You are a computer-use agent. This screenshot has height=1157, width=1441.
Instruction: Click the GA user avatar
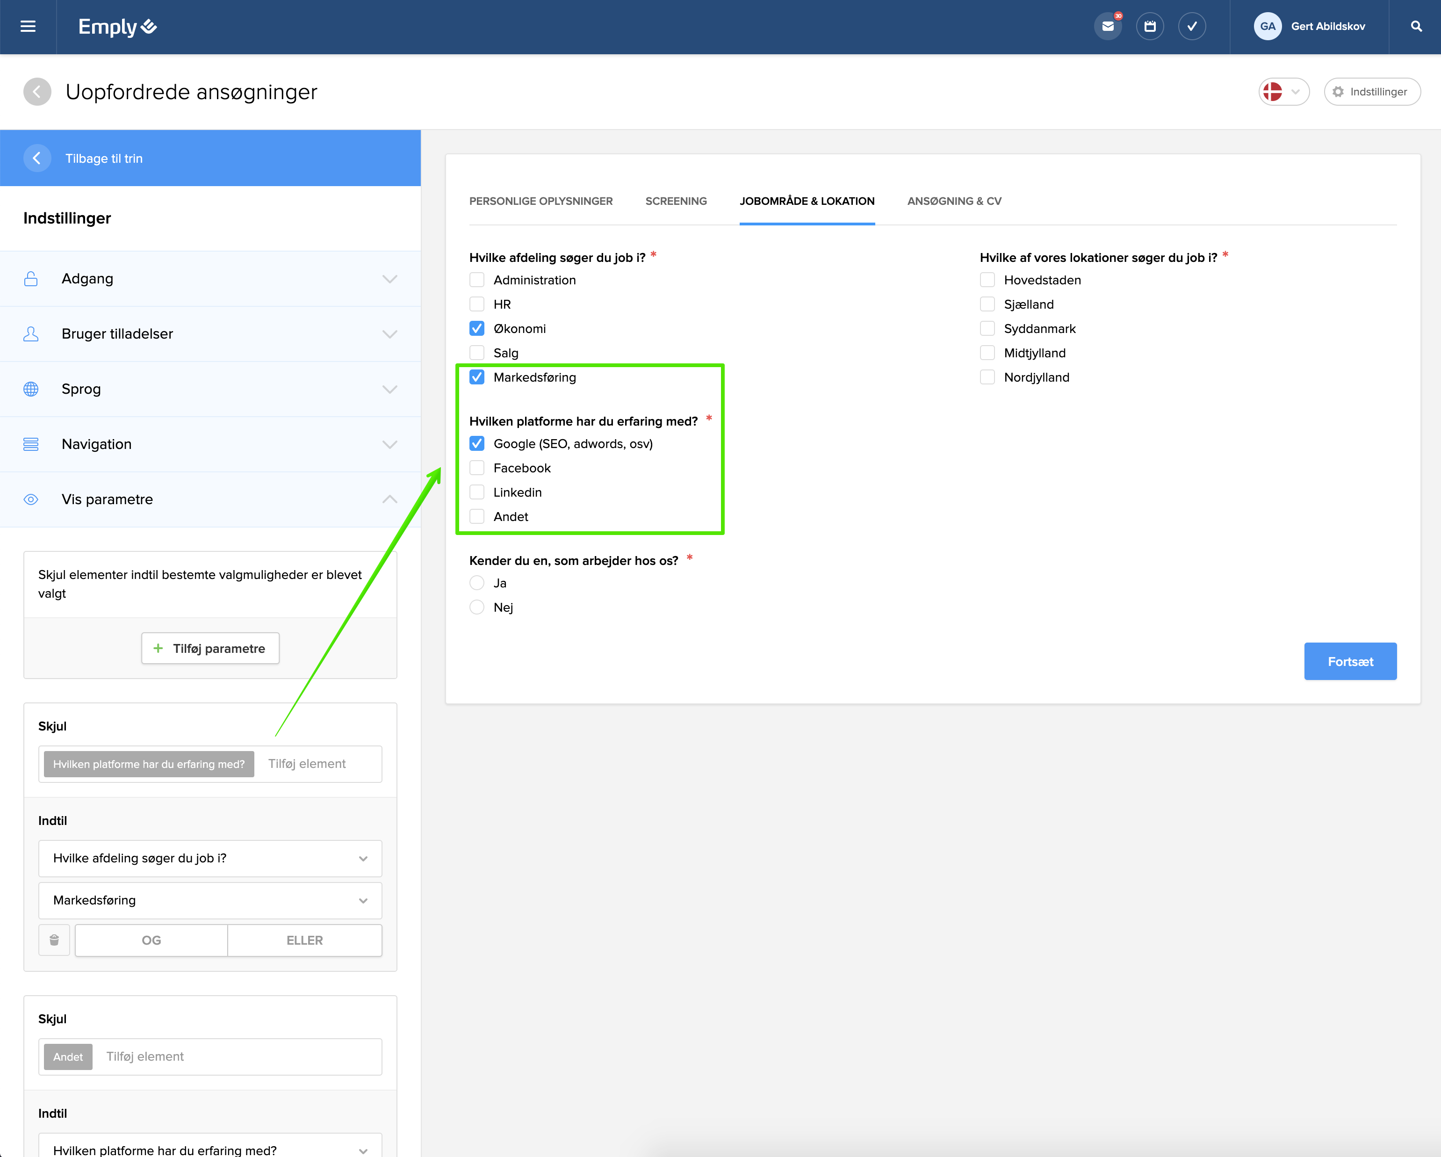[1267, 27]
